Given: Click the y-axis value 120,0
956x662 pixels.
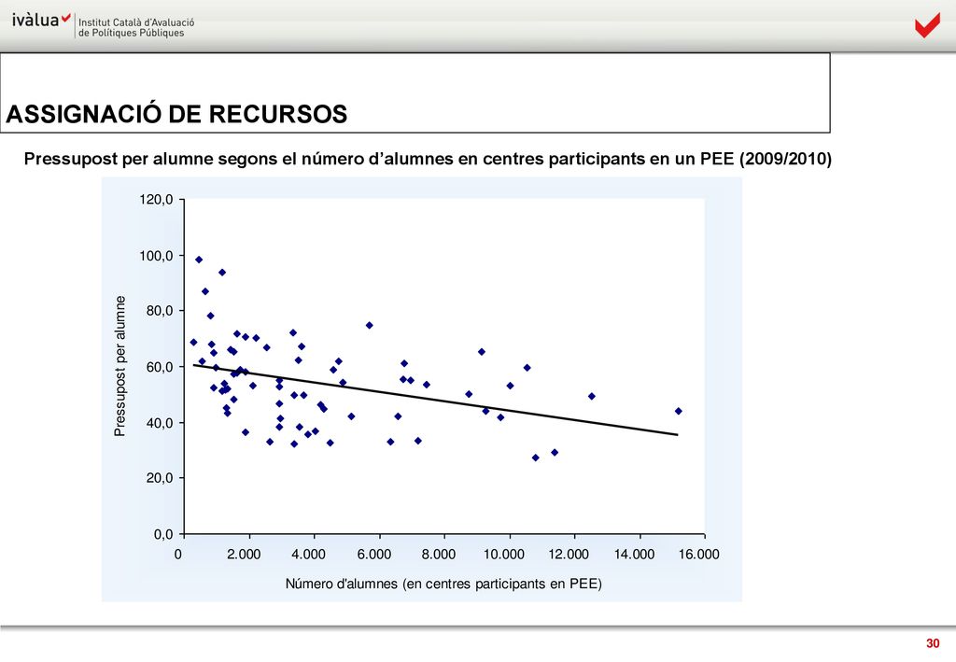Looking at the screenshot, I should click(x=156, y=200).
